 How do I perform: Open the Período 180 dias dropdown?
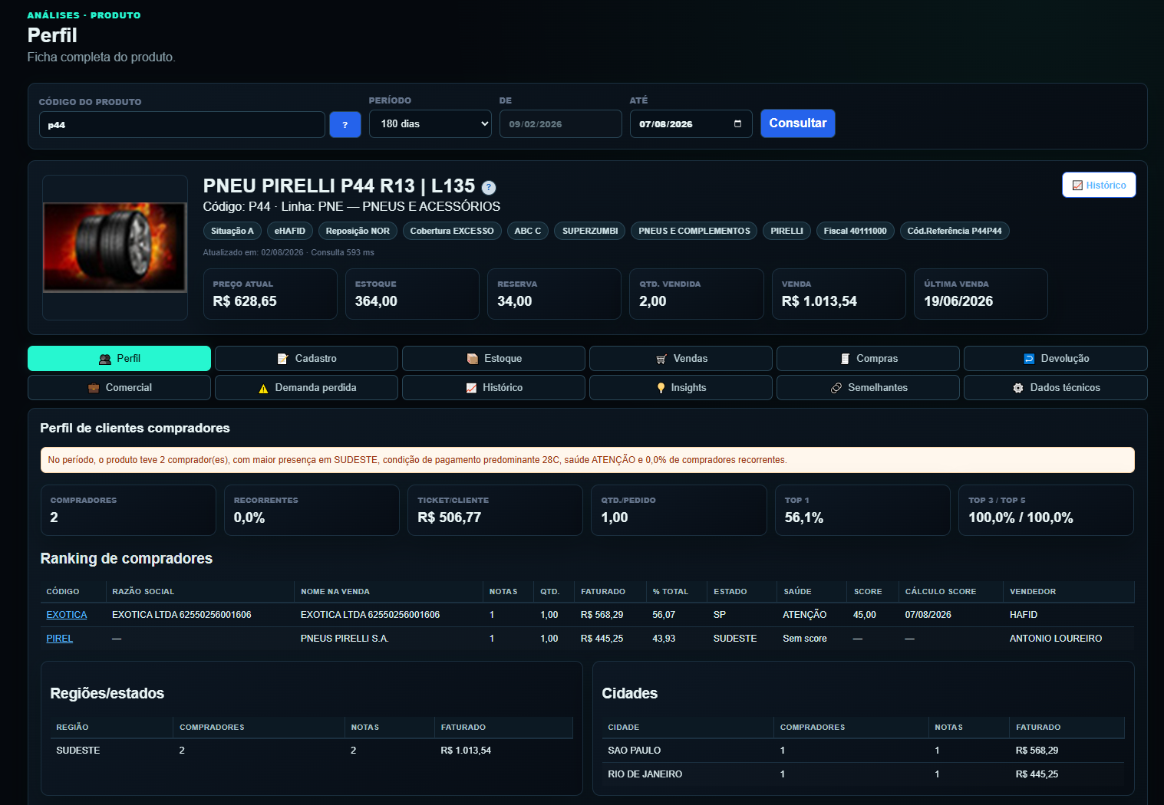pyautogui.click(x=430, y=124)
